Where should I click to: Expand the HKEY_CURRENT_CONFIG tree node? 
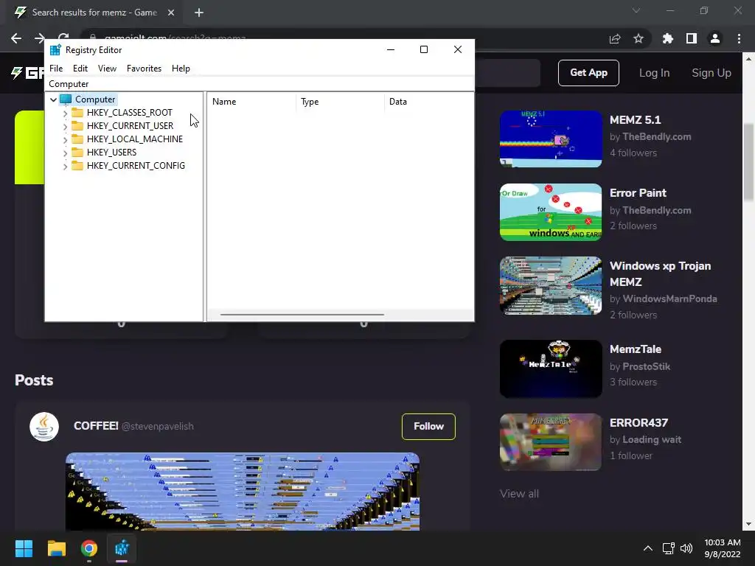click(x=65, y=166)
